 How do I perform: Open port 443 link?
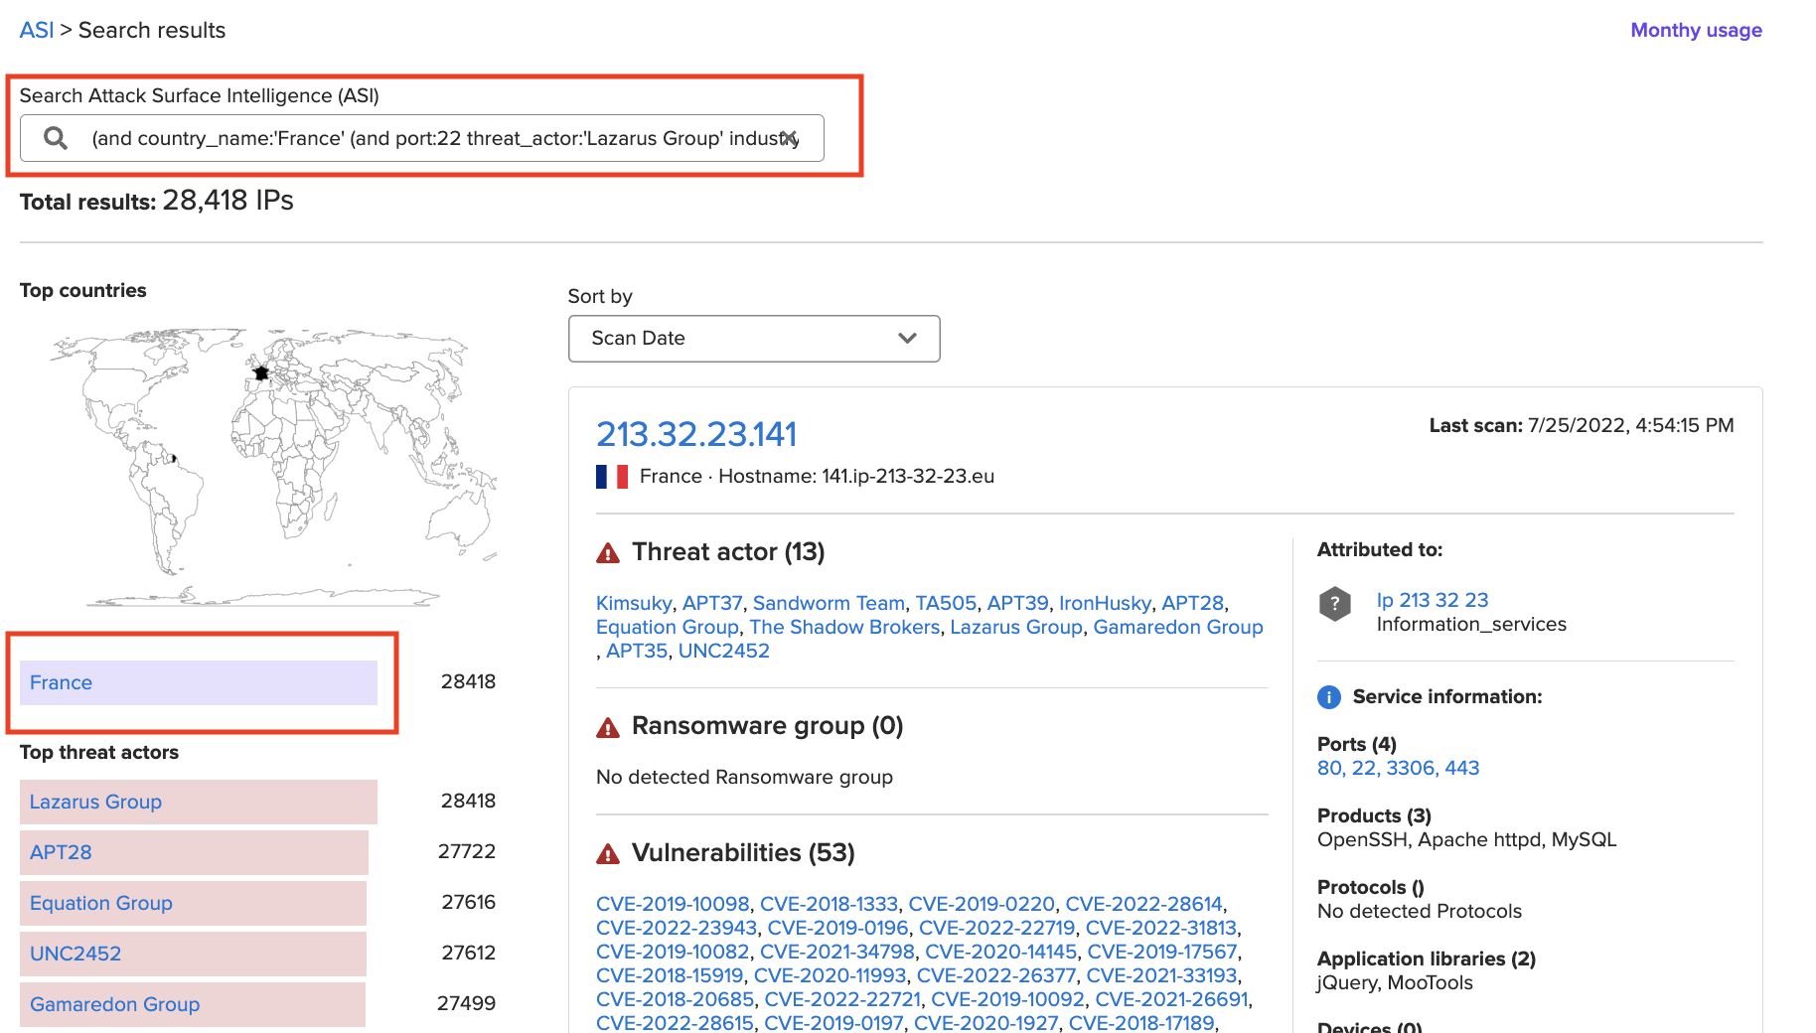point(1462,768)
